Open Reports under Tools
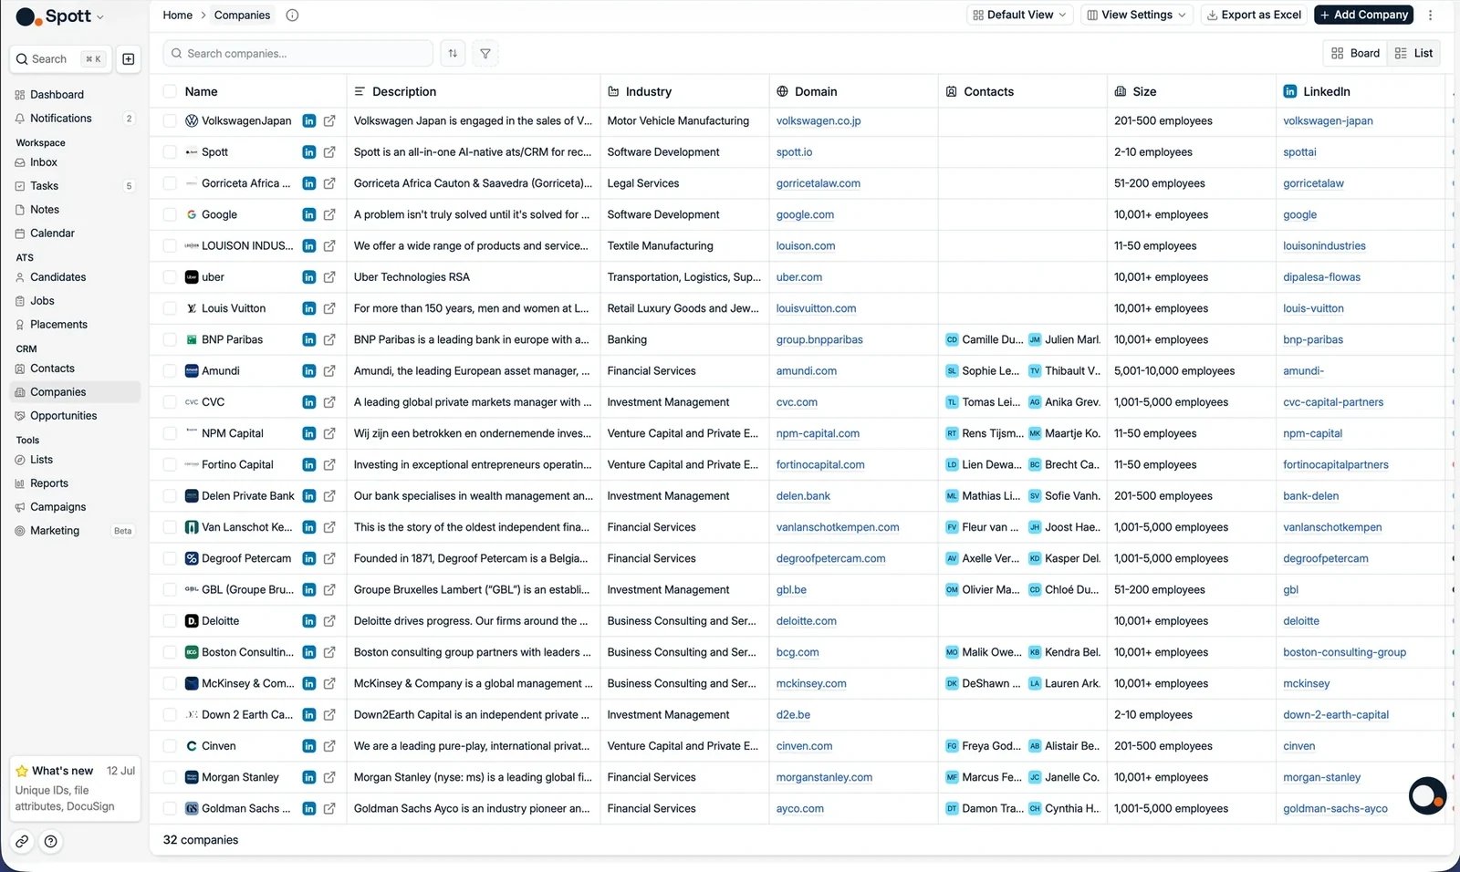This screenshot has height=872, width=1460. point(75,483)
